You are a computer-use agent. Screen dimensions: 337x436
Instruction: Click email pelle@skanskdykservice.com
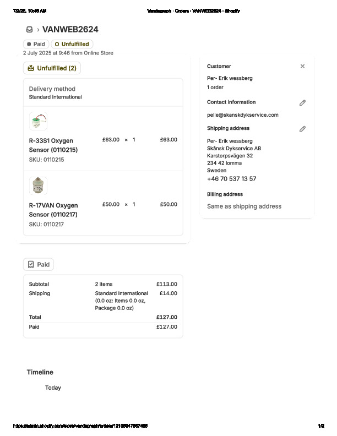(242, 115)
